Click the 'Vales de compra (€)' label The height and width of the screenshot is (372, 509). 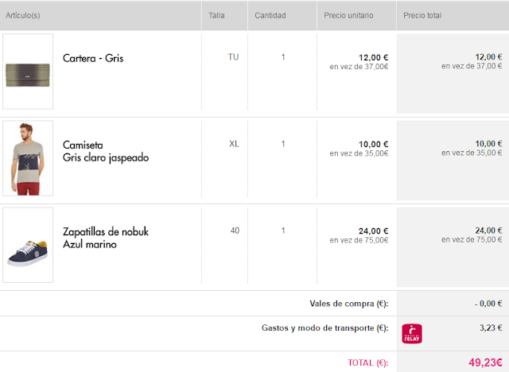[x=348, y=303]
